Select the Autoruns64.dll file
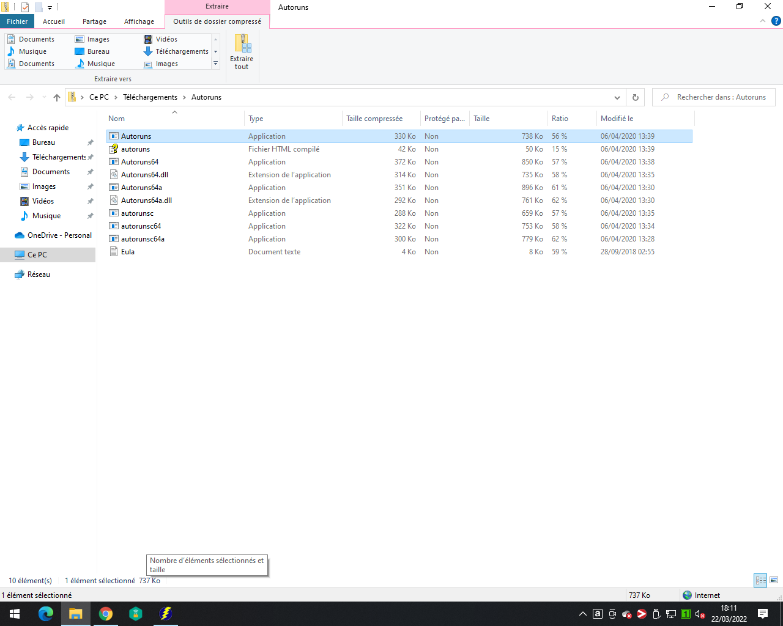 click(x=399, y=175)
